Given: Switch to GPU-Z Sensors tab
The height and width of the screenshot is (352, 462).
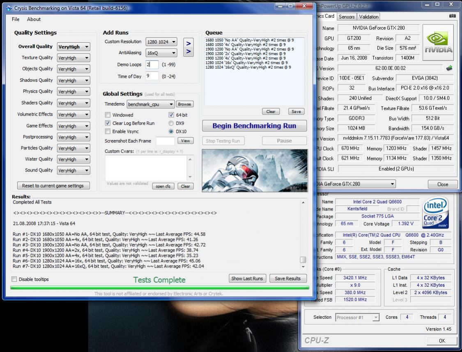Looking at the screenshot, I should (x=347, y=17).
